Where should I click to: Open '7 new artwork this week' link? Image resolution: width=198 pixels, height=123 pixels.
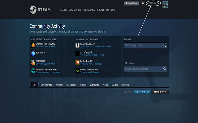click(x=90, y=72)
